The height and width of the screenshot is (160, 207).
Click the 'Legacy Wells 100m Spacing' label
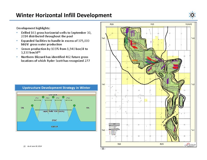click(54, 111)
